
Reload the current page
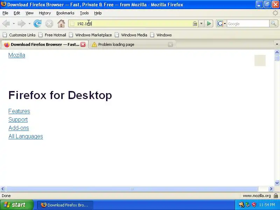pyautogui.click(x=37, y=23)
